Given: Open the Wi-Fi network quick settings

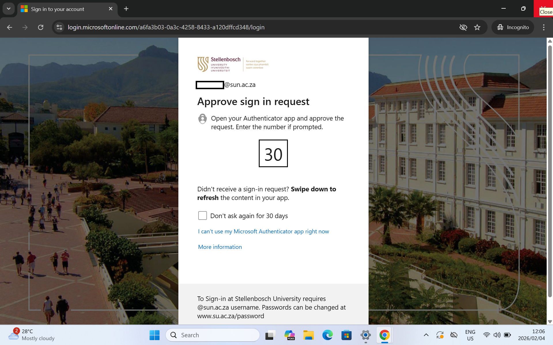Looking at the screenshot, I should pos(486,335).
